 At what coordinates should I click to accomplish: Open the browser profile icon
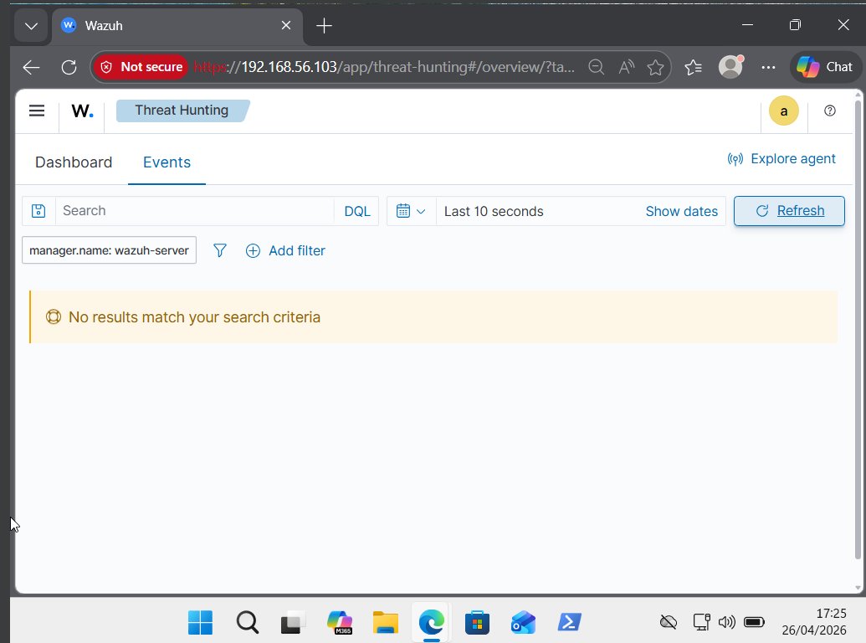(x=730, y=67)
